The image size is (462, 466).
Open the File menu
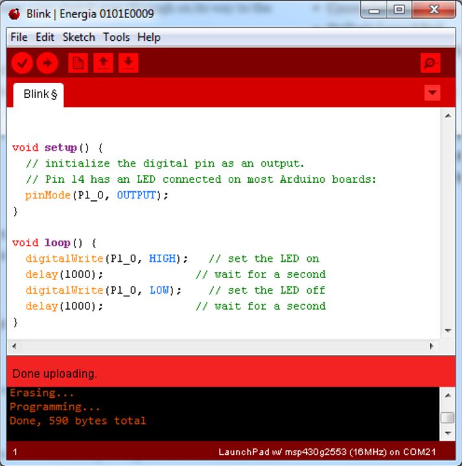coord(19,38)
